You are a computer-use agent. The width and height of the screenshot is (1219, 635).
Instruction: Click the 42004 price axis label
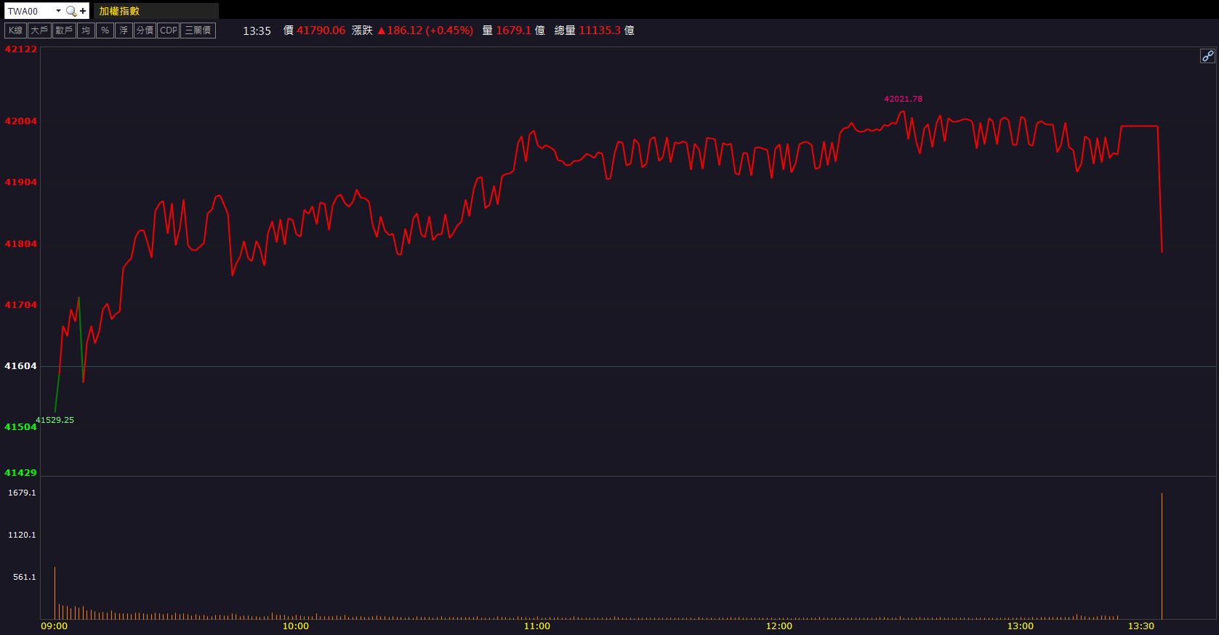[x=20, y=121]
